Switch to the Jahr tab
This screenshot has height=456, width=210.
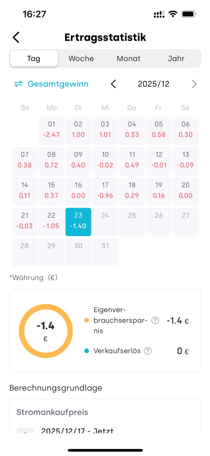(x=176, y=58)
